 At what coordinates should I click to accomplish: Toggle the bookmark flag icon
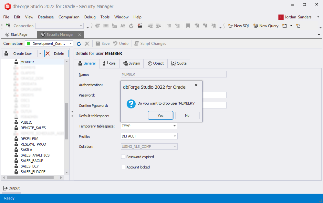click(188, 26)
